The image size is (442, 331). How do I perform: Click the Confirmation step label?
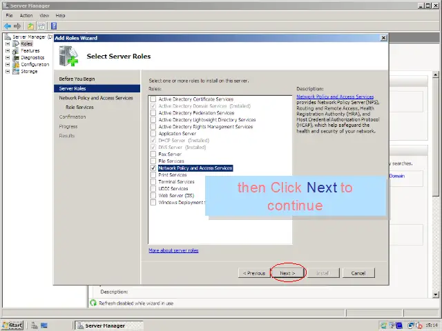73,117
